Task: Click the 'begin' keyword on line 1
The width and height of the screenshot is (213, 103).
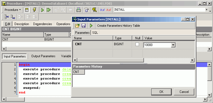Action: pos(24,65)
